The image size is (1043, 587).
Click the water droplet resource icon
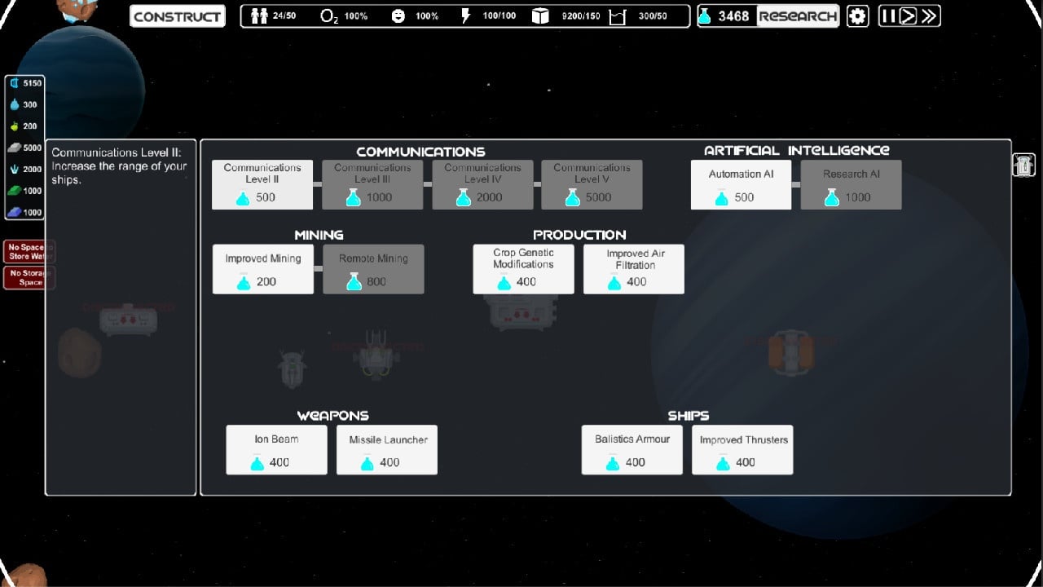14,104
